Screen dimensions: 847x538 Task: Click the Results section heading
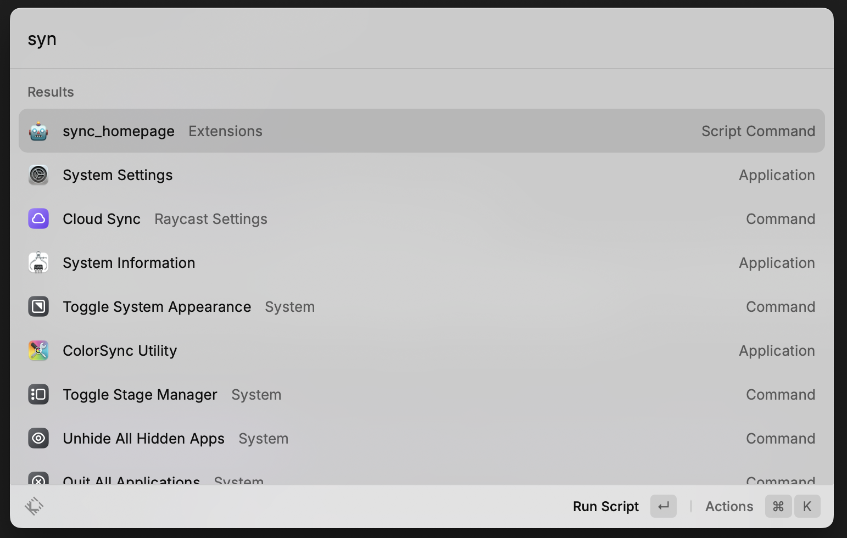click(51, 92)
